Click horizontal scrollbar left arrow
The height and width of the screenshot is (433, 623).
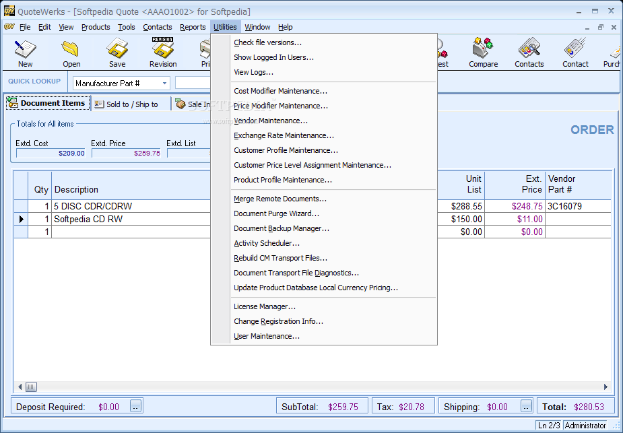20,387
